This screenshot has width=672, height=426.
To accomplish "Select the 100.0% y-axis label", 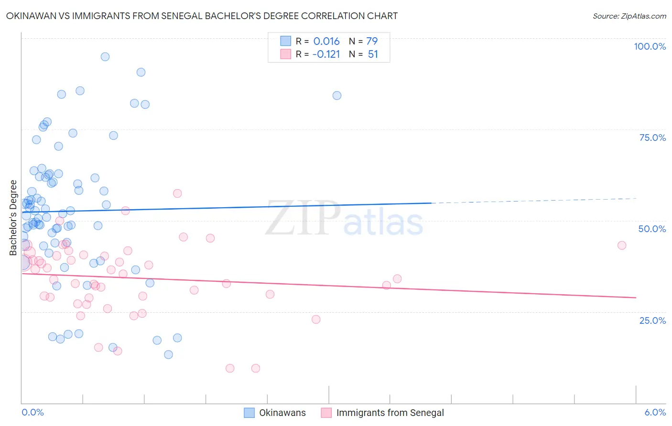I will pos(650,46).
